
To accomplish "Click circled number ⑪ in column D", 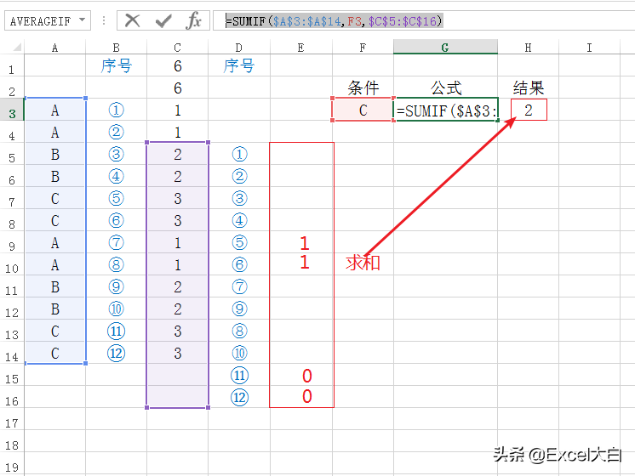I will tap(239, 376).
